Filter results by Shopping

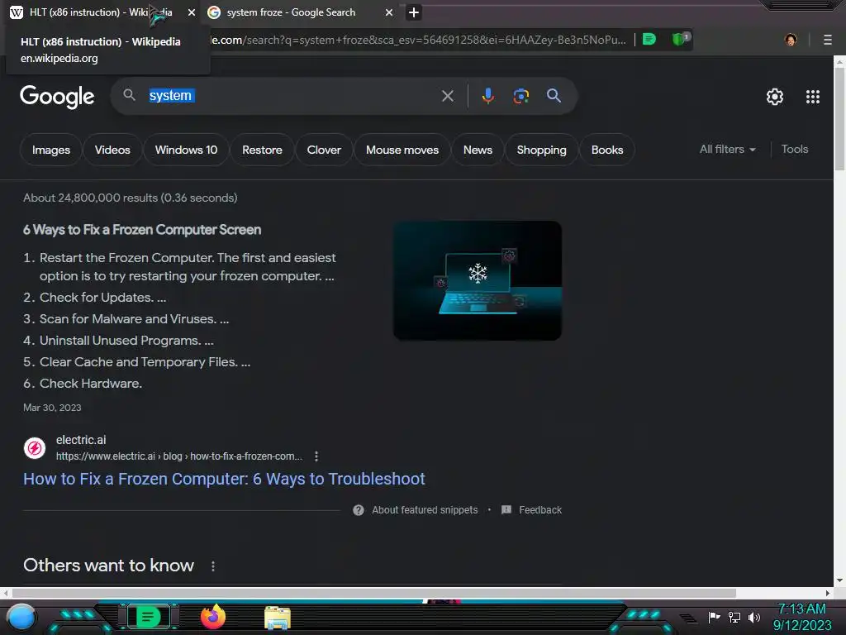542,150
